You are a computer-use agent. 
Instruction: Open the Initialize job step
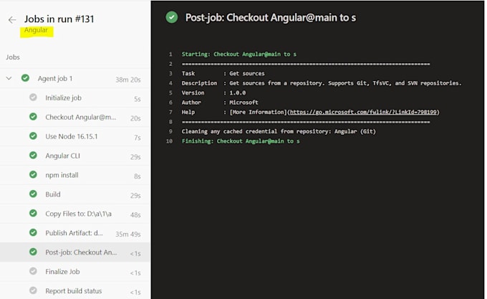(75, 98)
